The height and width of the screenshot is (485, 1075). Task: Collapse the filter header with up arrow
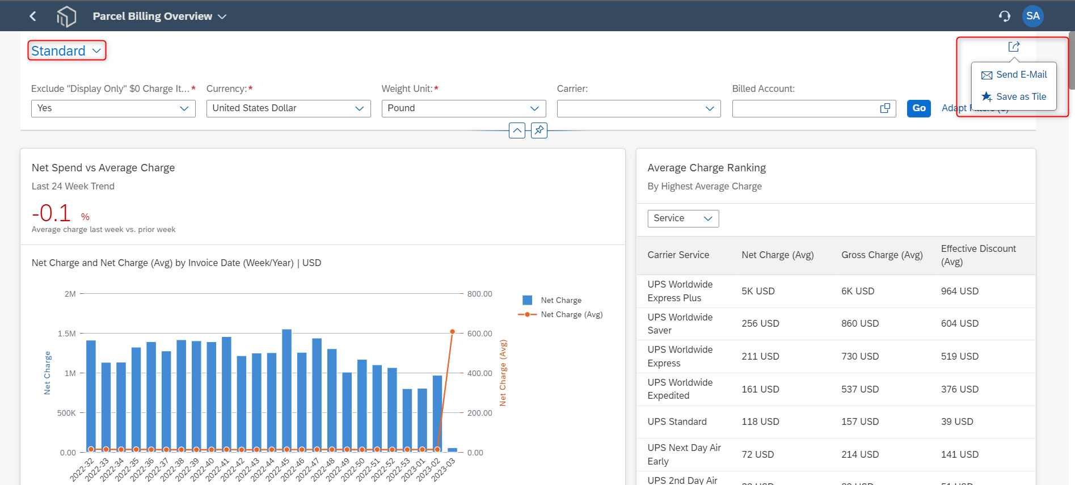517,130
